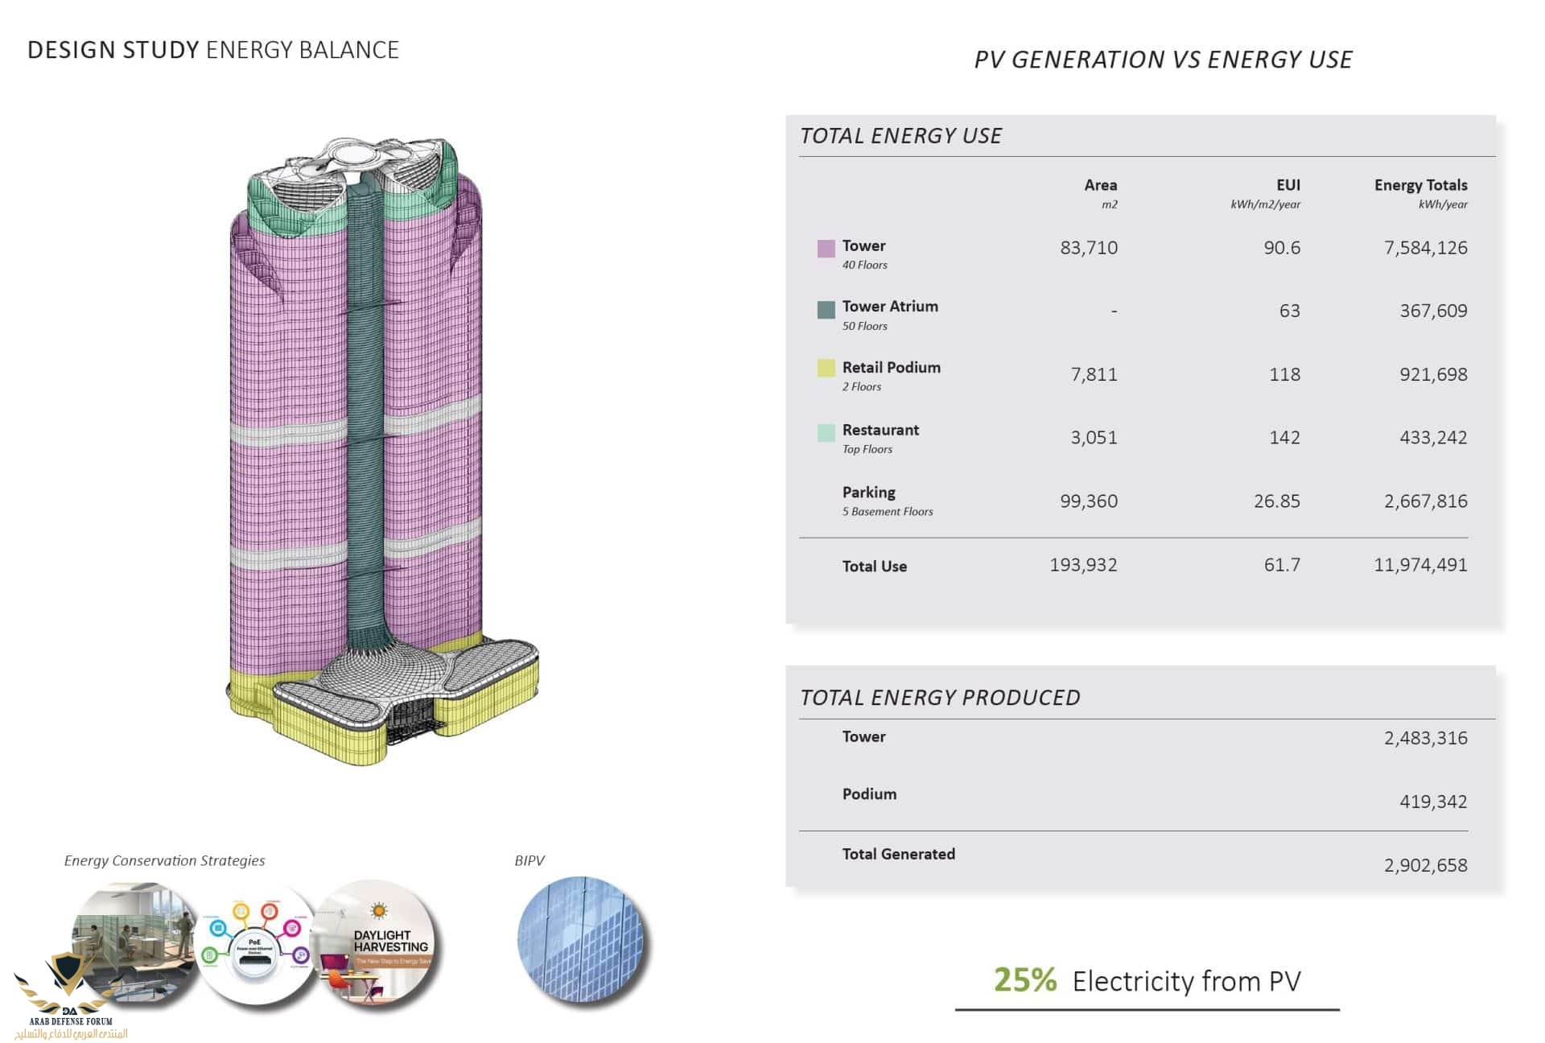The image size is (1545, 1043).
Task: Click the mint Restaurant legend swatch
Action: [x=826, y=432]
